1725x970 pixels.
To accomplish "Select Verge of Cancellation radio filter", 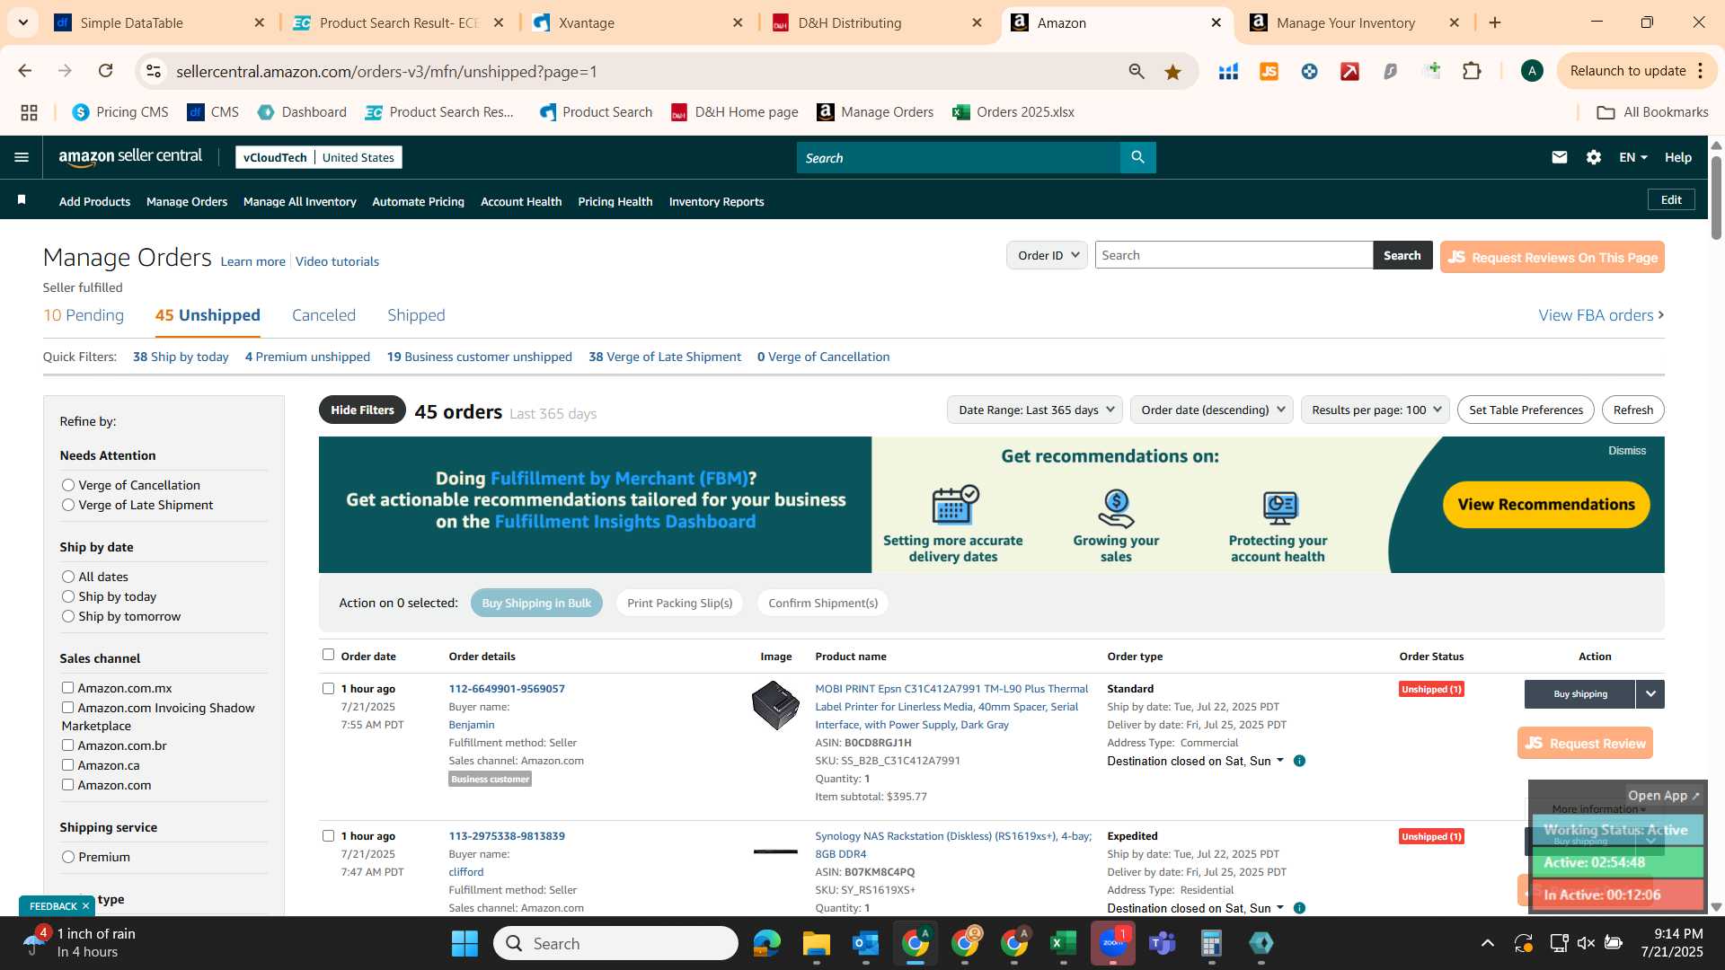I will point(68,485).
